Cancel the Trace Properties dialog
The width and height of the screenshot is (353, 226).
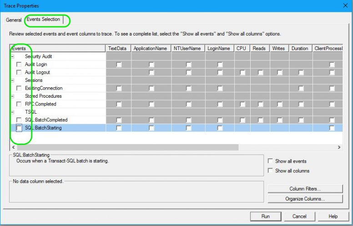[x=299, y=216]
